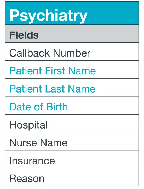144x189 pixels.
Task: Click the word Birth in the teal link
Action: click(57, 107)
